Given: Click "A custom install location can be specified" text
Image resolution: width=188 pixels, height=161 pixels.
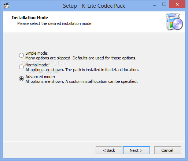Looking at the screenshot, I should 102,81.
